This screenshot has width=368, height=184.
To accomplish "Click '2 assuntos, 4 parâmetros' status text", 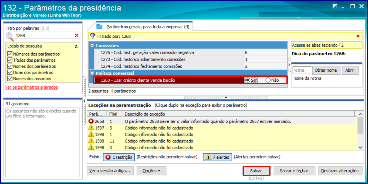I will click(x=112, y=91).
